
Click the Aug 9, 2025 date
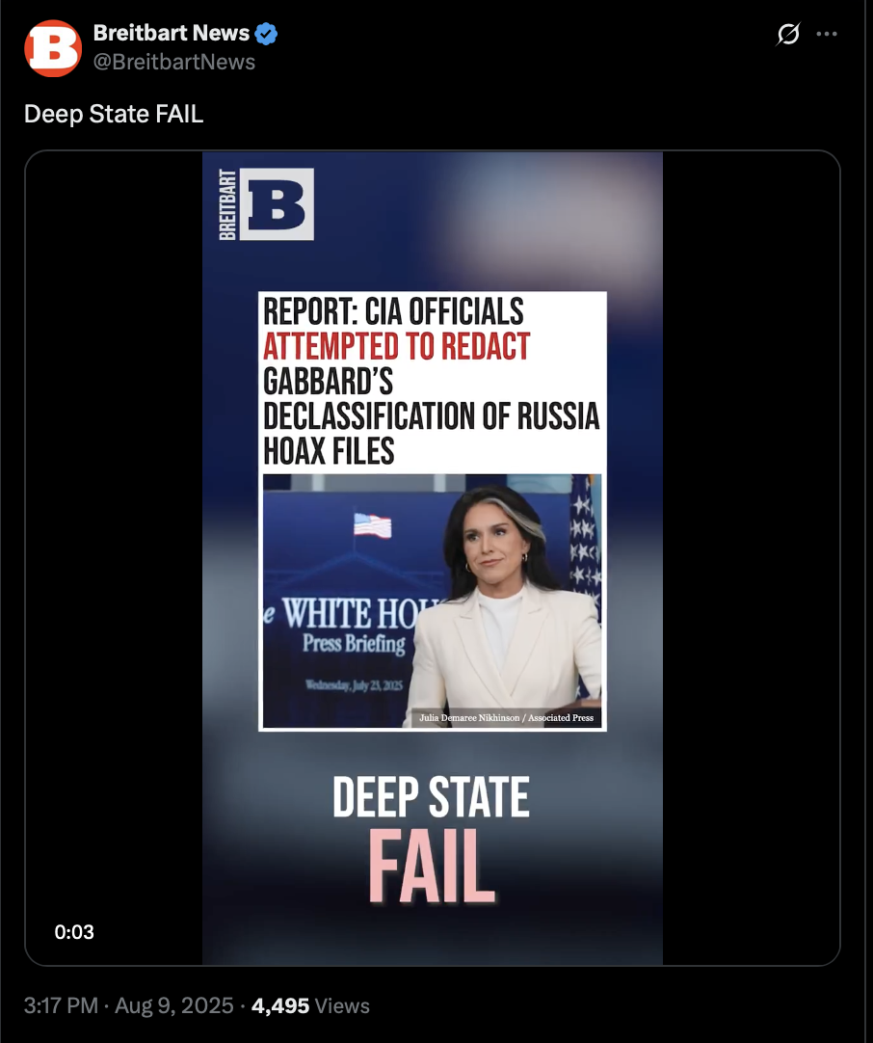tap(174, 1005)
